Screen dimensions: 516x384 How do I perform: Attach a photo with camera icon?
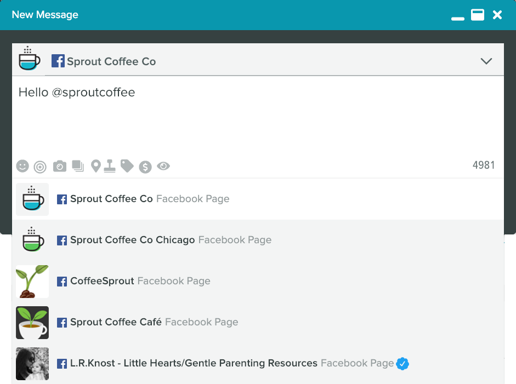tap(60, 167)
